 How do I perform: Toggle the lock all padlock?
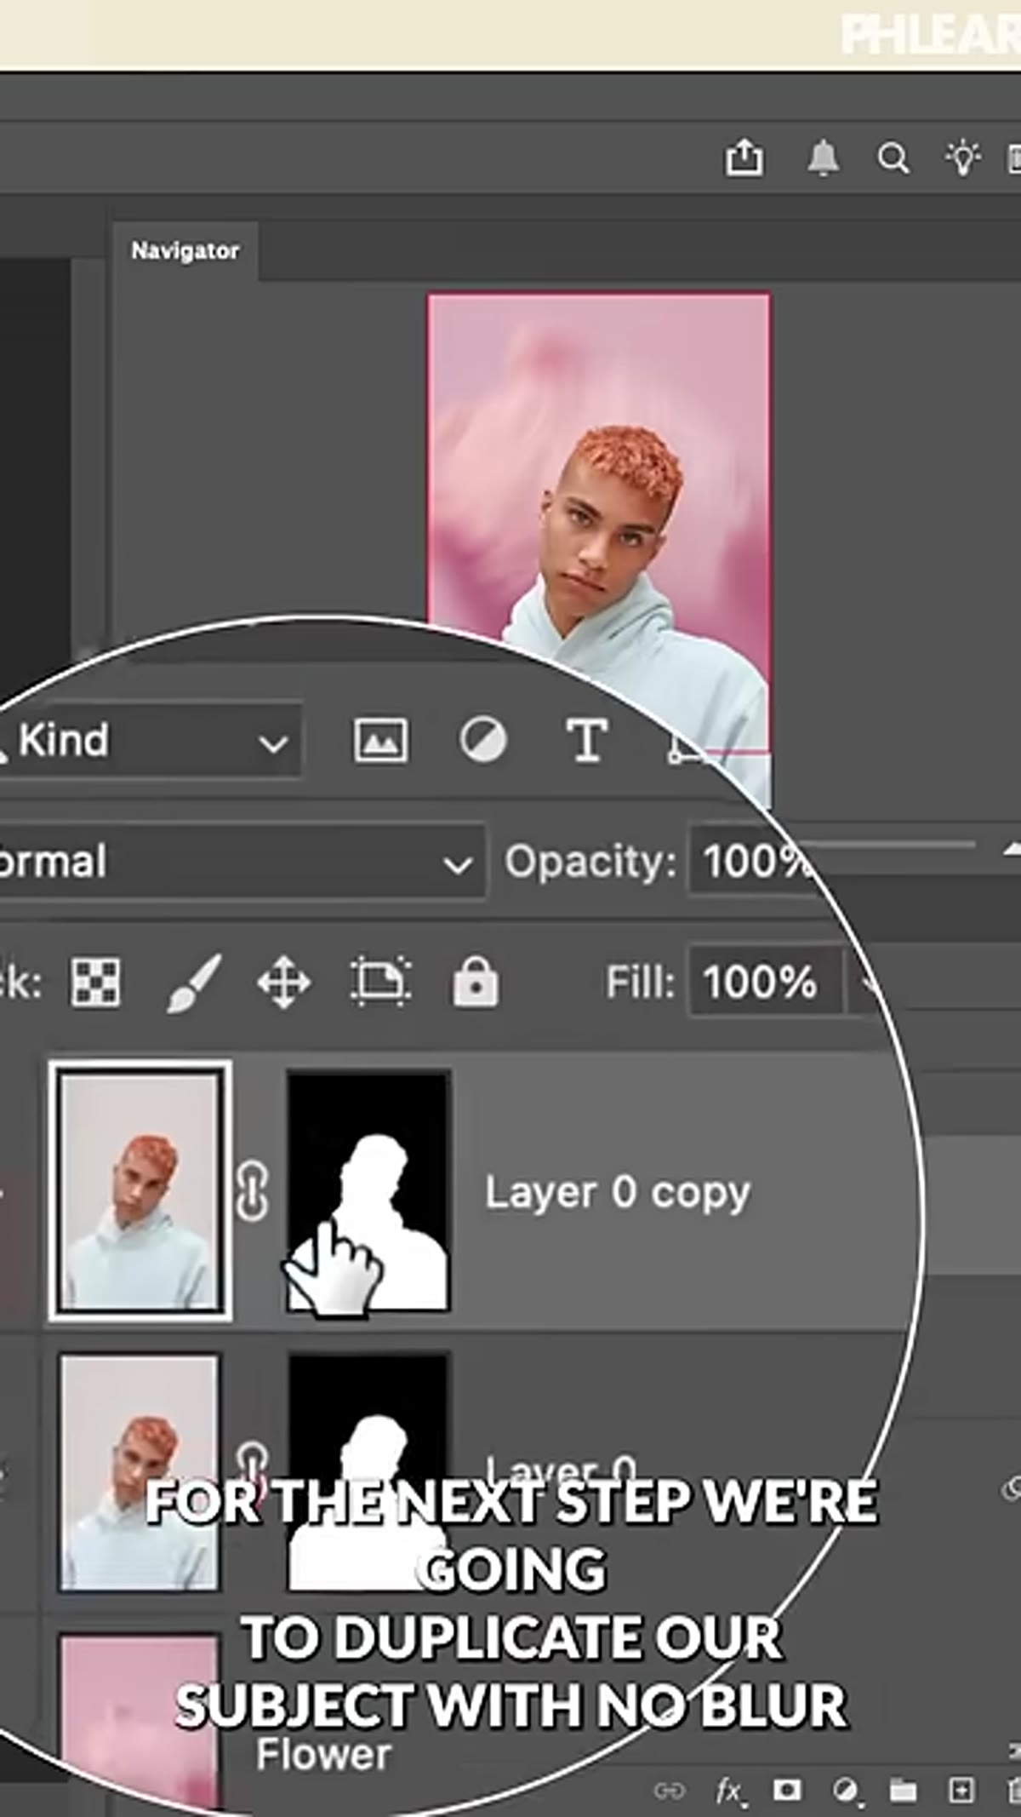pos(475,981)
